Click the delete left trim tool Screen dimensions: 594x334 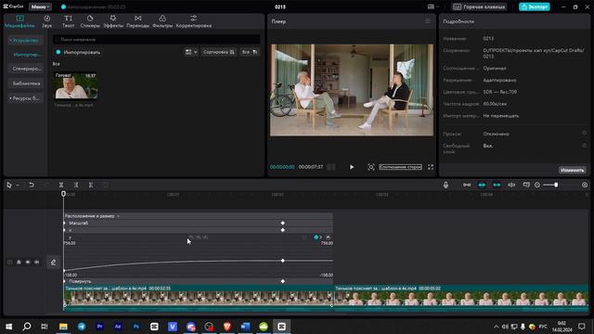click(x=76, y=185)
